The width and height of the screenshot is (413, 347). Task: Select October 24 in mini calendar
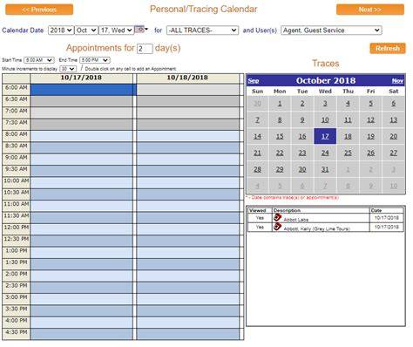pos(325,153)
